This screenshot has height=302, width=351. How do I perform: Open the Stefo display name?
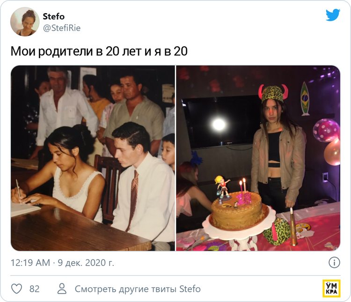point(54,16)
